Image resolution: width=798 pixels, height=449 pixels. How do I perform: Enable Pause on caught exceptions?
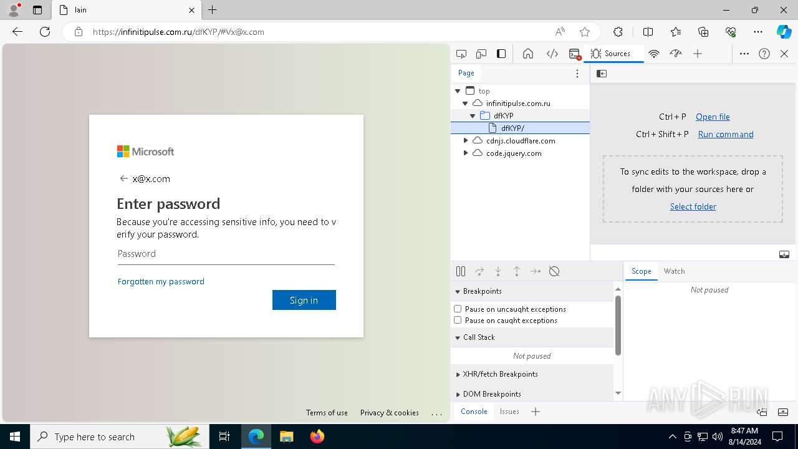point(458,320)
